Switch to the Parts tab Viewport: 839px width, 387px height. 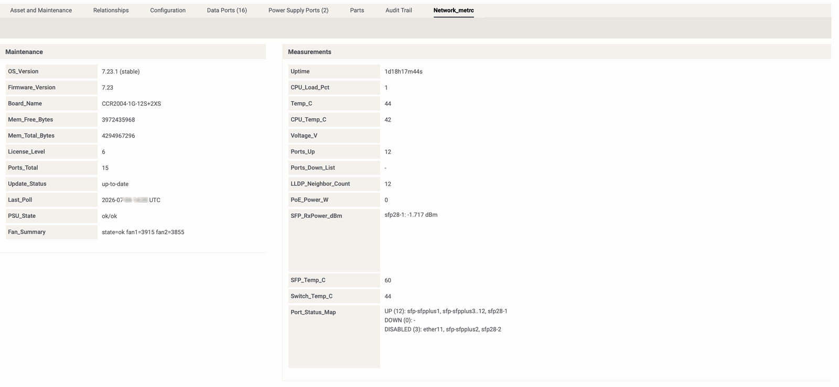pyautogui.click(x=357, y=10)
